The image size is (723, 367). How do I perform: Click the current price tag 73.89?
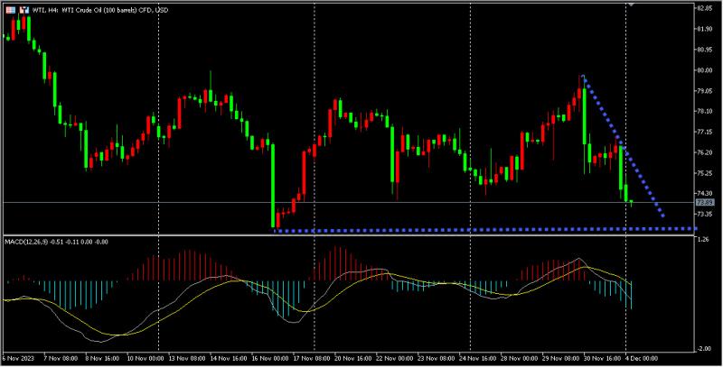pos(705,202)
